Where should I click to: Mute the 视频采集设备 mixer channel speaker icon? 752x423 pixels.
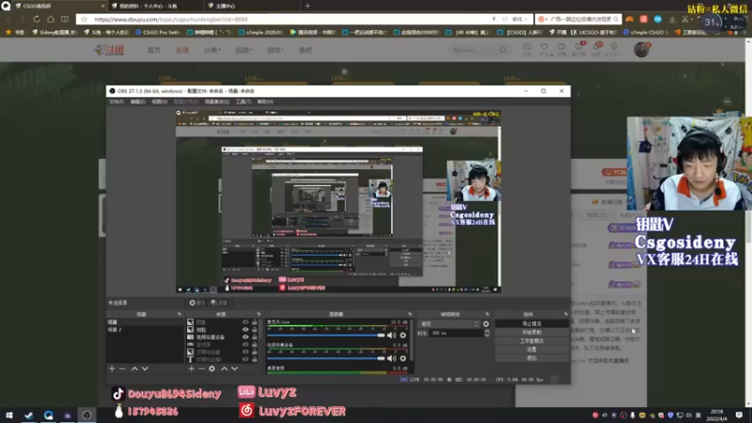pyautogui.click(x=391, y=358)
